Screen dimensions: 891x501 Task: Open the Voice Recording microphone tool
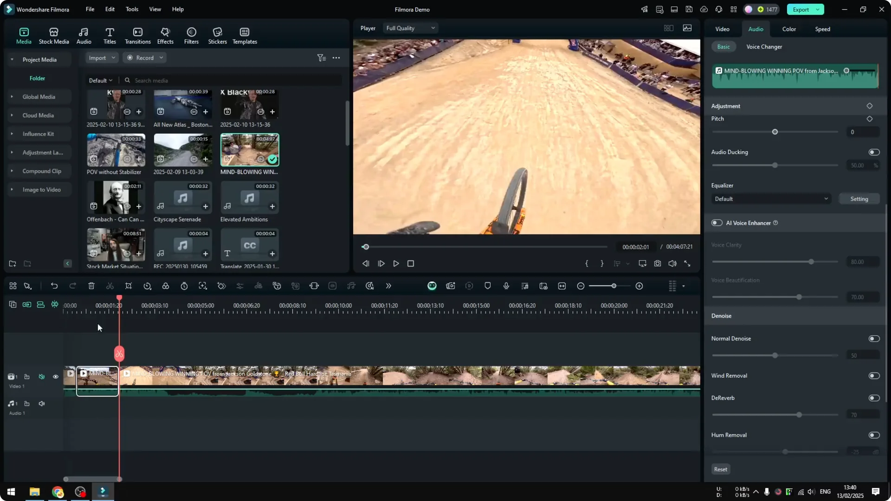click(x=506, y=286)
